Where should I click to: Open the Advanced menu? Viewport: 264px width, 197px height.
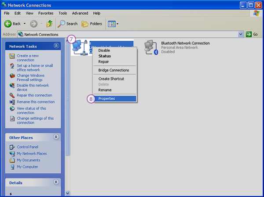pyautogui.click(x=80, y=13)
